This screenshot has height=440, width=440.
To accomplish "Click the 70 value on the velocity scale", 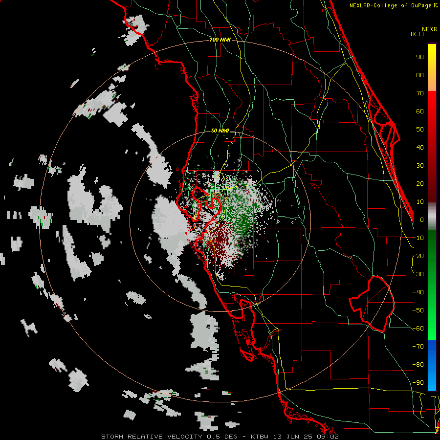I will pos(420,93).
